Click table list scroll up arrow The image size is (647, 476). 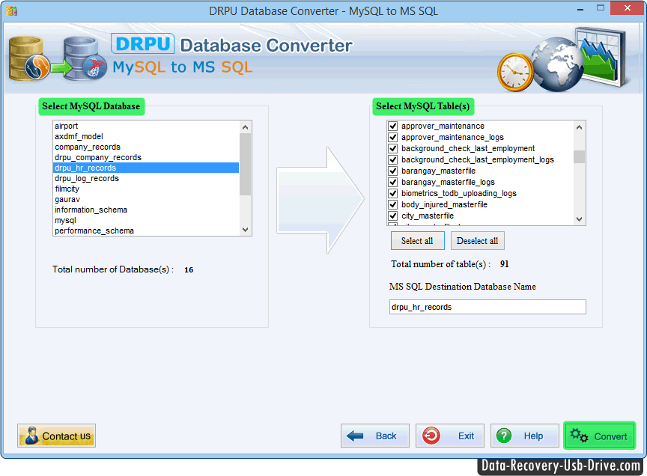(x=579, y=127)
